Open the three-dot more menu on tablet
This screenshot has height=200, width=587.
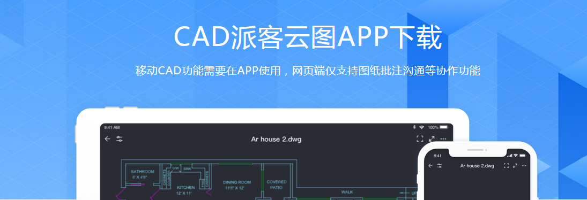click(443, 139)
